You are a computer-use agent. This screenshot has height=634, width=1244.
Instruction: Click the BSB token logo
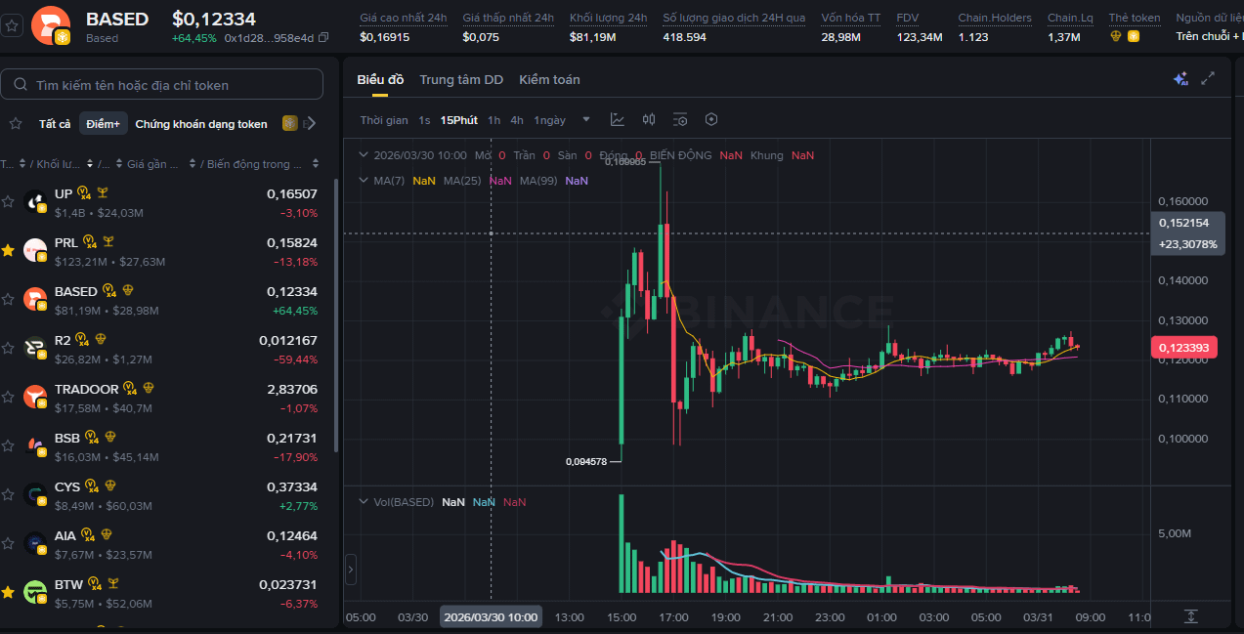point(35,446)
